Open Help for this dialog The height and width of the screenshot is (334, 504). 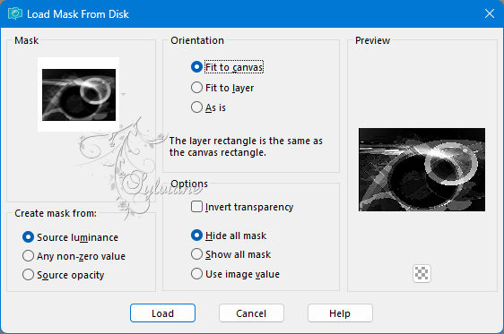pos(340,313)
